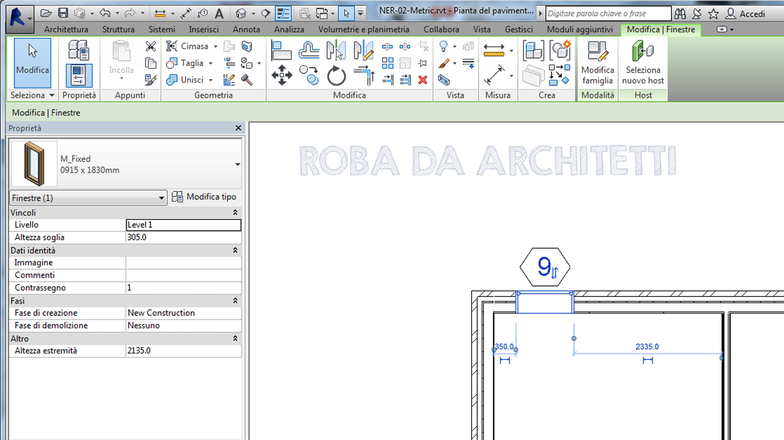The height and width of the screenshot is (440, 784).
Task: Click the Match Type Properties brush icon
Action: (150, 80)
